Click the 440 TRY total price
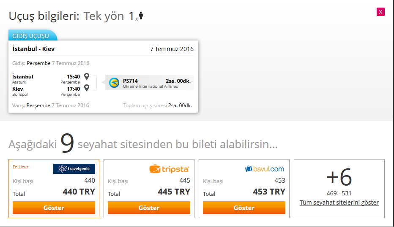Screen dimensions: 394x227 79,192
